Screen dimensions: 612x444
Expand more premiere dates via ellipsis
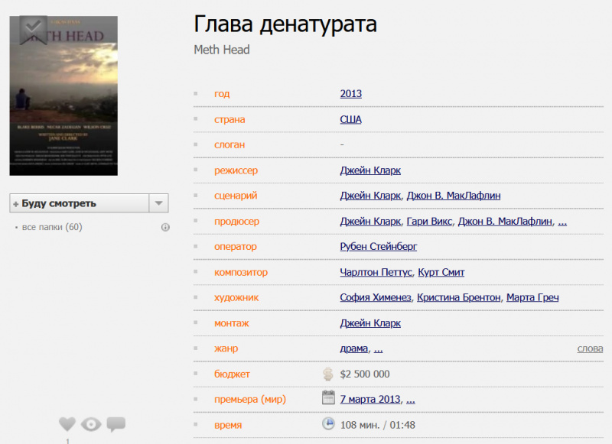click(411, 400)
